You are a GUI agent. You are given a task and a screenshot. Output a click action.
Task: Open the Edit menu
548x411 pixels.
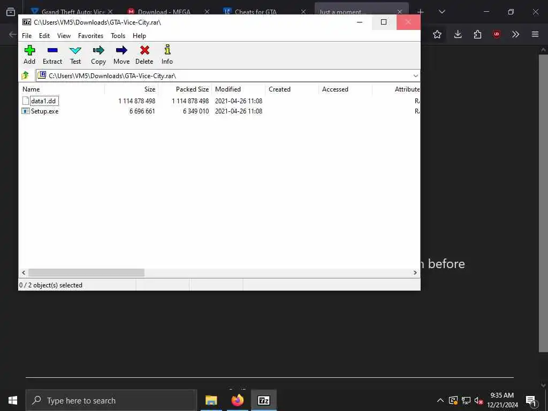(44, 36)
